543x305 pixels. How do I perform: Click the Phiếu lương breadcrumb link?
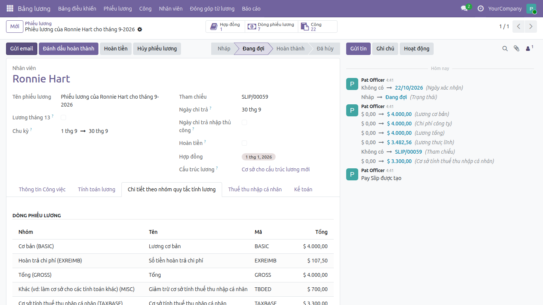pos(38,23)
